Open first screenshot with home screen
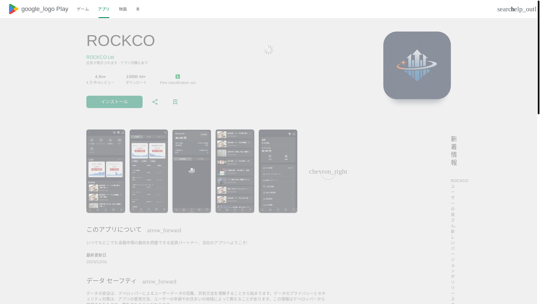The height and width of the screenshot is (304, 540). click(x=106, y=171)
